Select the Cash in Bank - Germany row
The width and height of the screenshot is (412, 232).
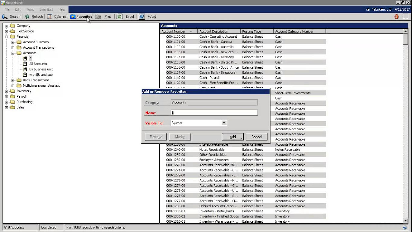pyautogui.click(x=246, y=57)
